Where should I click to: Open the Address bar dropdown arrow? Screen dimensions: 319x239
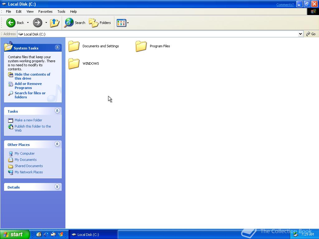click(x=301, y=34)
